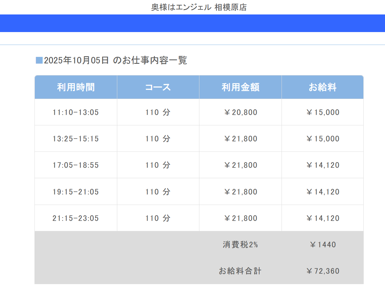This screenshot has height=297, width=385.
Task: Click the 利用時間 column header
Action: (76, 87)
